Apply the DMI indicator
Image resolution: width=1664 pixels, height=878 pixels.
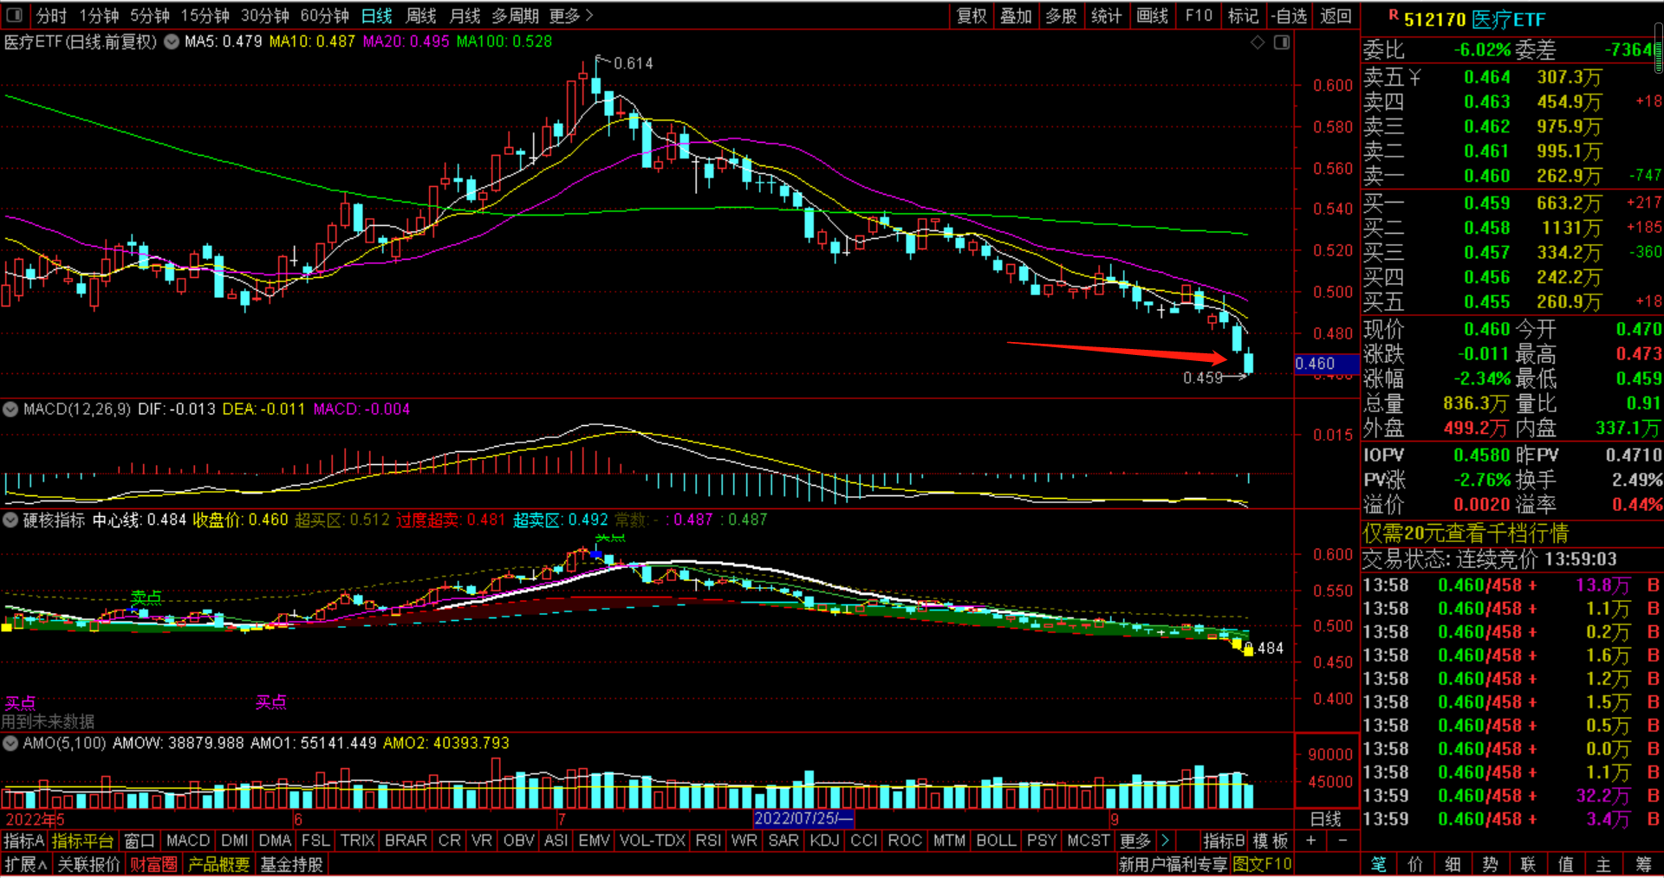tap(234, 841)
